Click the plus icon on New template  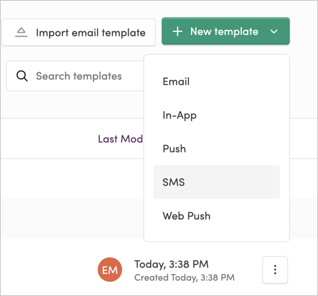(178, 32)
